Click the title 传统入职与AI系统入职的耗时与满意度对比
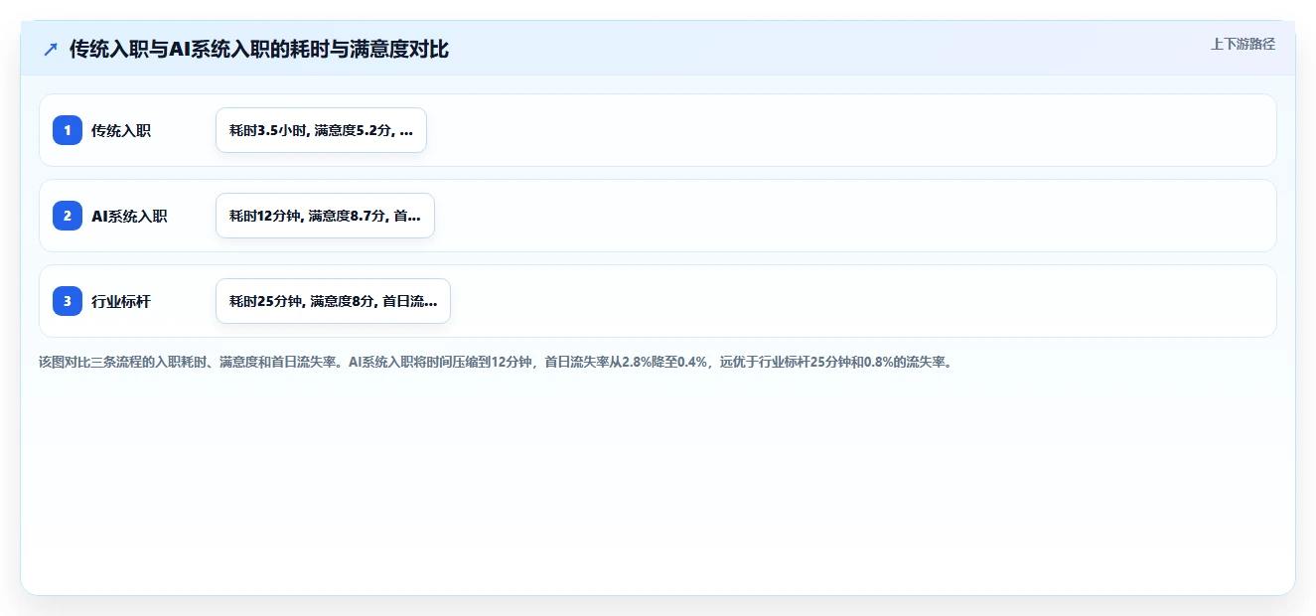Screen dimensions: 1316x616 (259, 49)
